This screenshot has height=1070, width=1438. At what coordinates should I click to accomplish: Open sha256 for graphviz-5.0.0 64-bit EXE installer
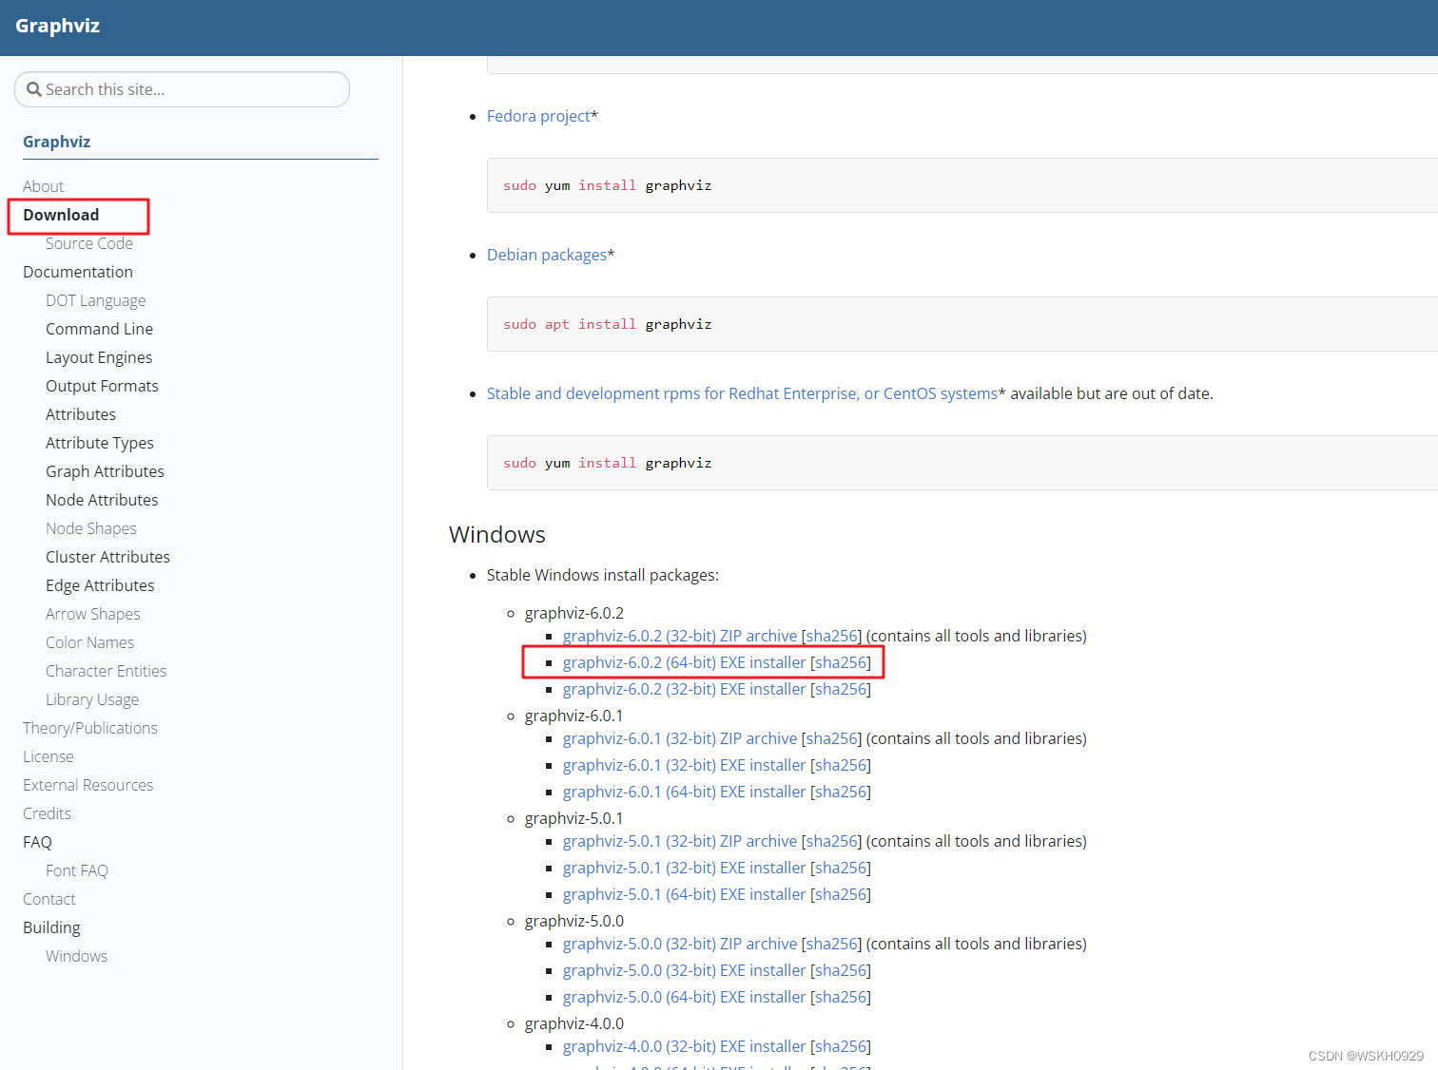click(x=841, y=997)
